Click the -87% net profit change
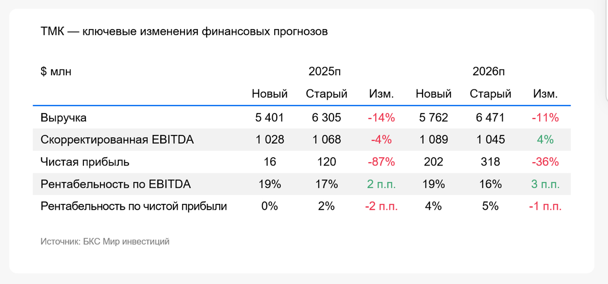 tap(381, 162)
